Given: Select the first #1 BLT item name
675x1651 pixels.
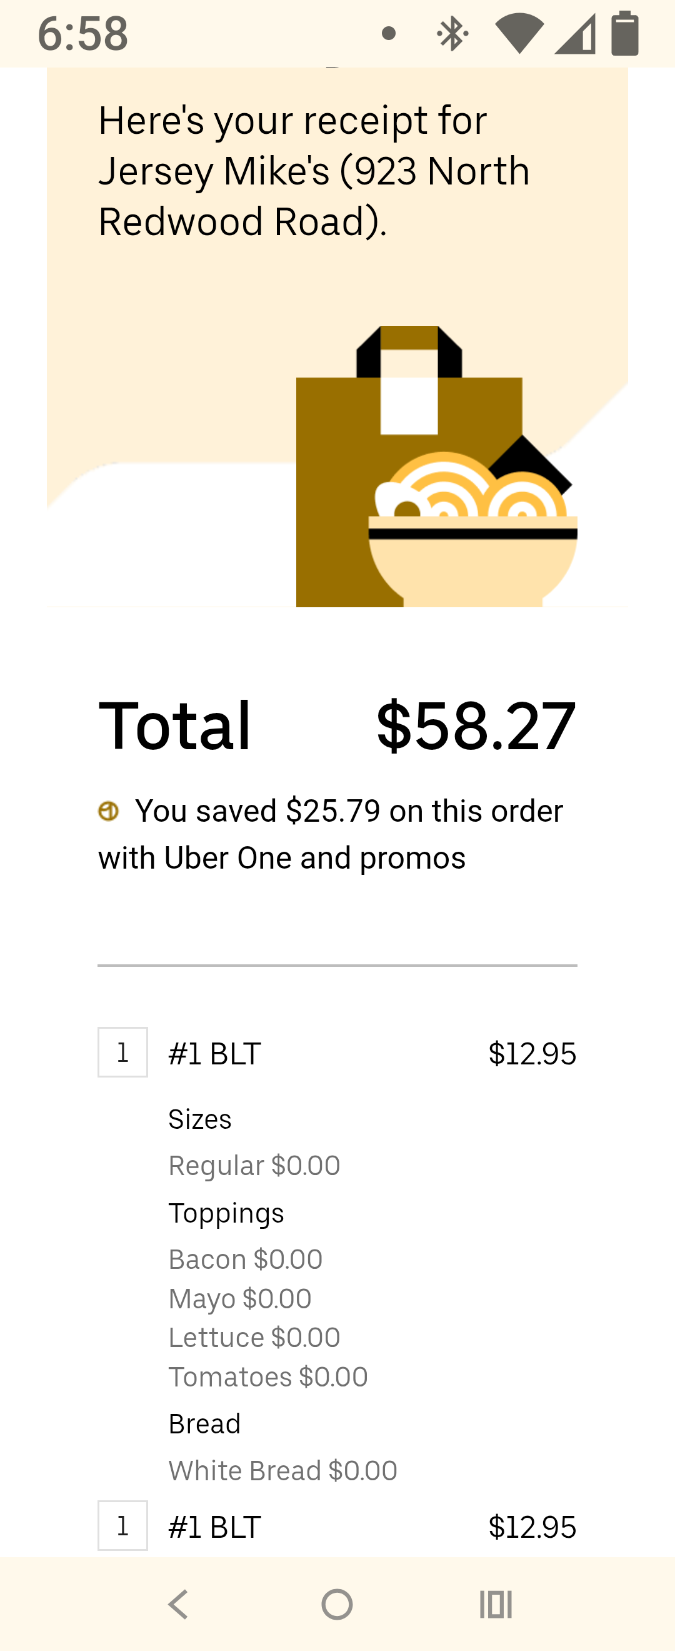Looking at the screenshot, I should coord(214,1054).
